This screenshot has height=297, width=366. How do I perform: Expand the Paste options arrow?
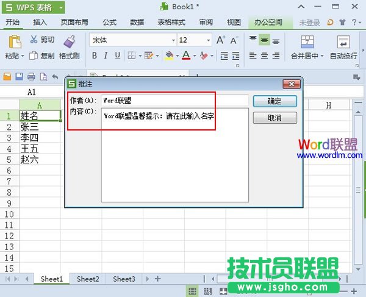pyautogui.click(x=23, y=56)
